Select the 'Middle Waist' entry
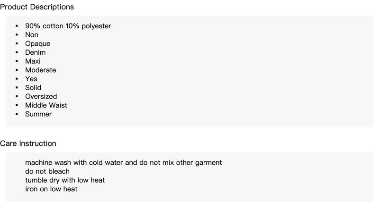This screenshot has height=202, width=379. [46, 105]
